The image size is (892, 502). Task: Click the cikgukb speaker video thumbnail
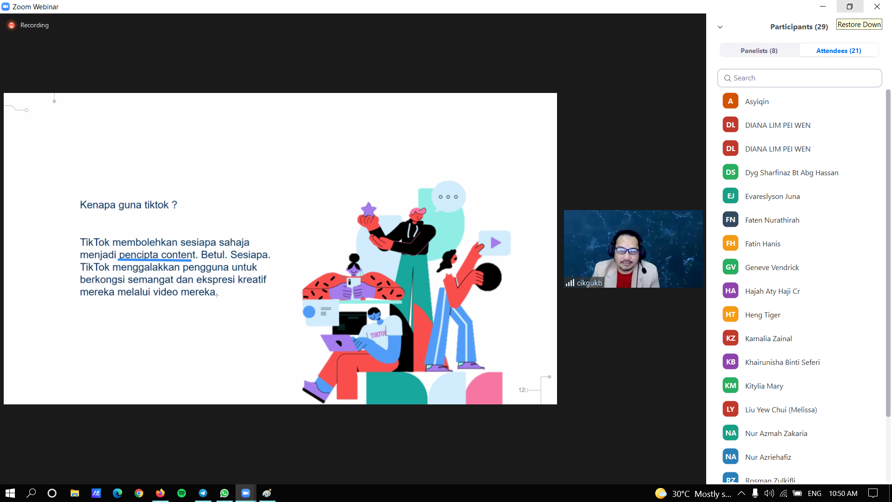click(x=633, y=249)
